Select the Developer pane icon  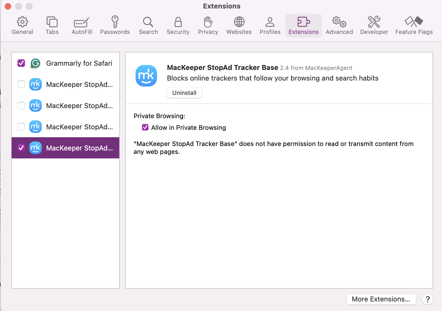[374, 25]
